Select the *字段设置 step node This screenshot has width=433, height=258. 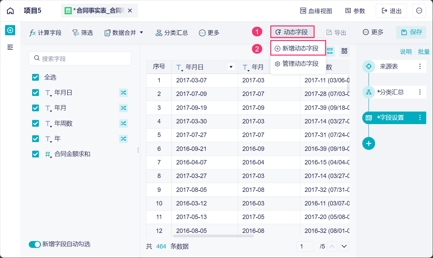(x=394, y=118)
